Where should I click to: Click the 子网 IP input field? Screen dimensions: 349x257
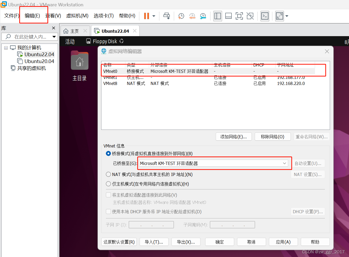tap(151, 225)
